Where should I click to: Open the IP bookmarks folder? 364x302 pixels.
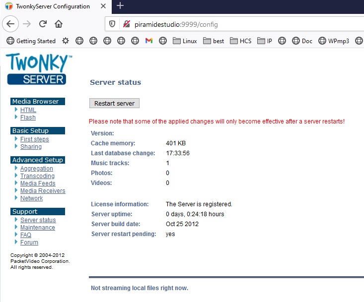tap(265, 41)
